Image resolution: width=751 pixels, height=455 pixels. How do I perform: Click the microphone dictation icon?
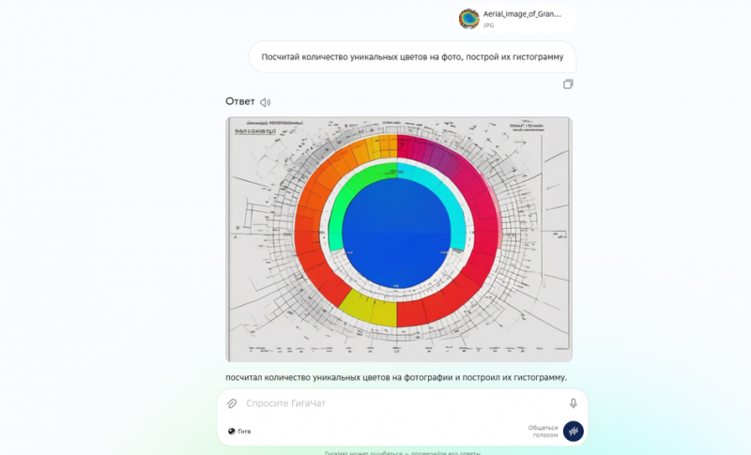coord(574,403)
